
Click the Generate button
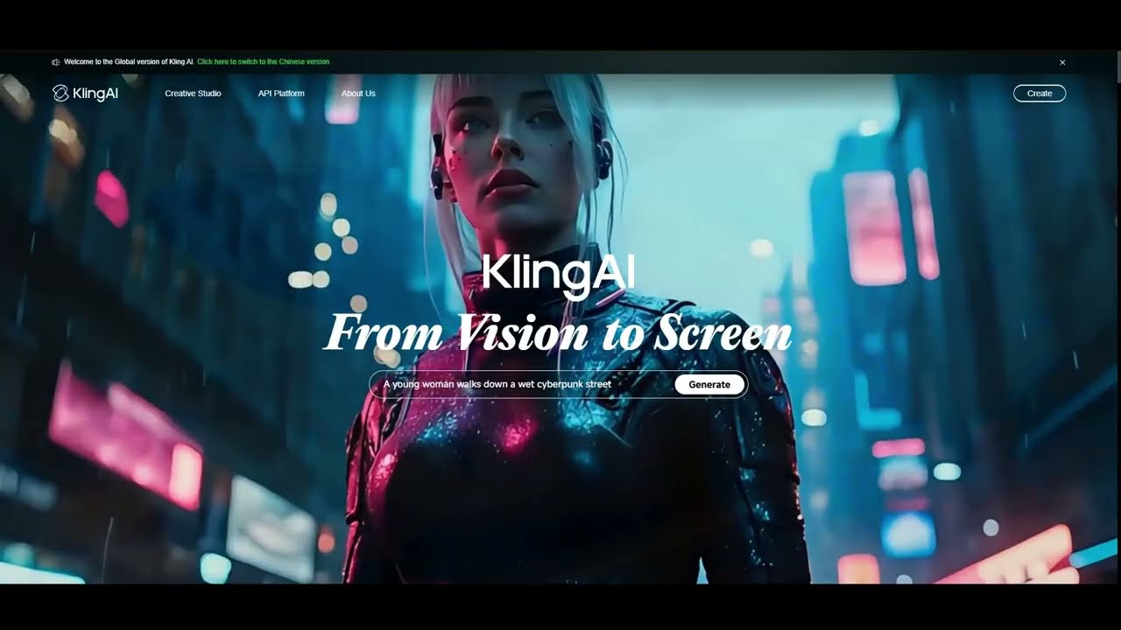pyautogui.click(x=709, y=384)
